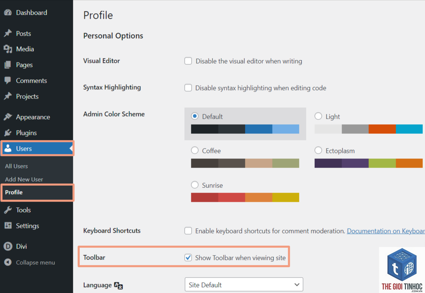Click the Users person icon

tap(8, 148)
